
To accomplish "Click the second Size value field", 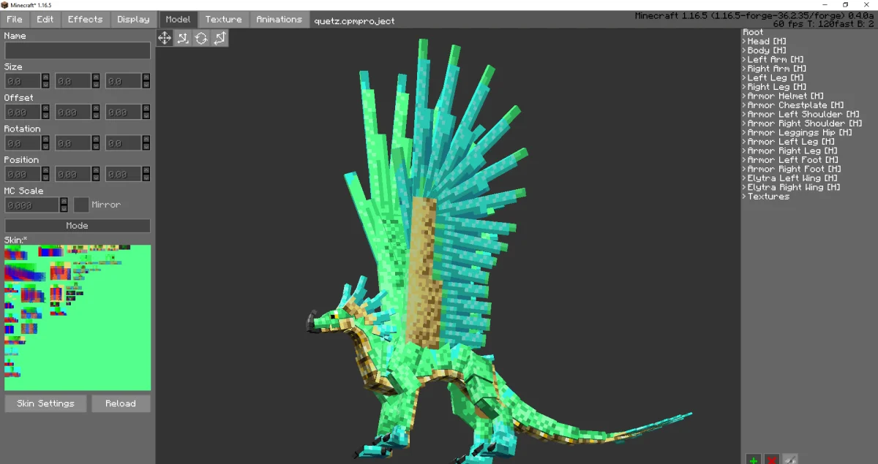I will [x=73, y=81].
